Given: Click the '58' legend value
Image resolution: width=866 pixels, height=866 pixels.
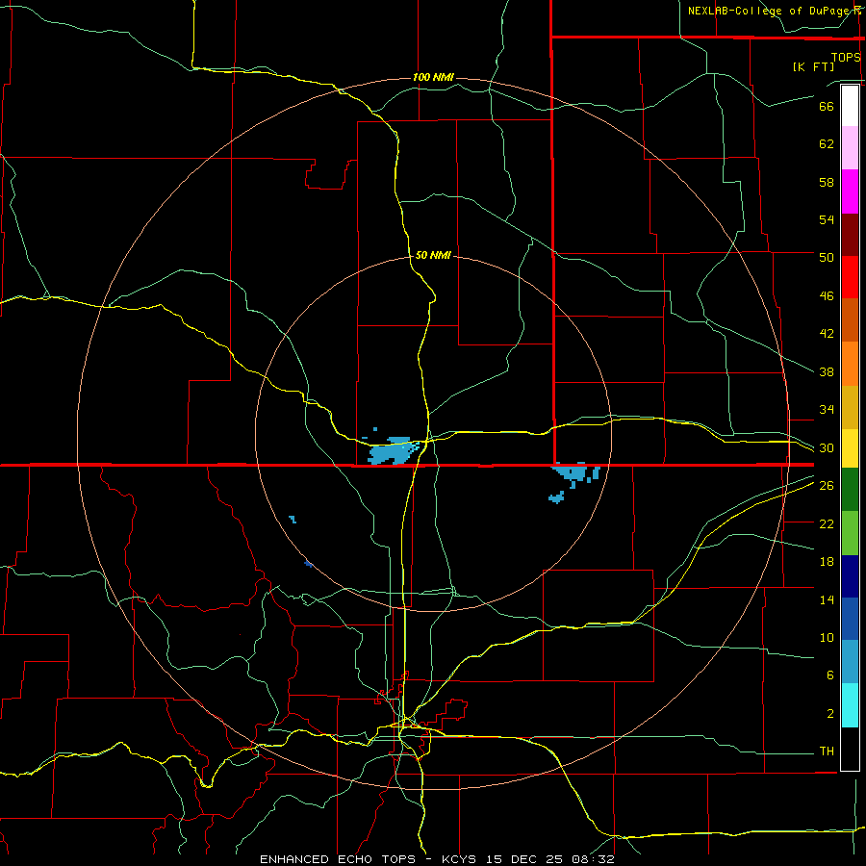Looking at the screenshot, I should [x=827, y=182].
